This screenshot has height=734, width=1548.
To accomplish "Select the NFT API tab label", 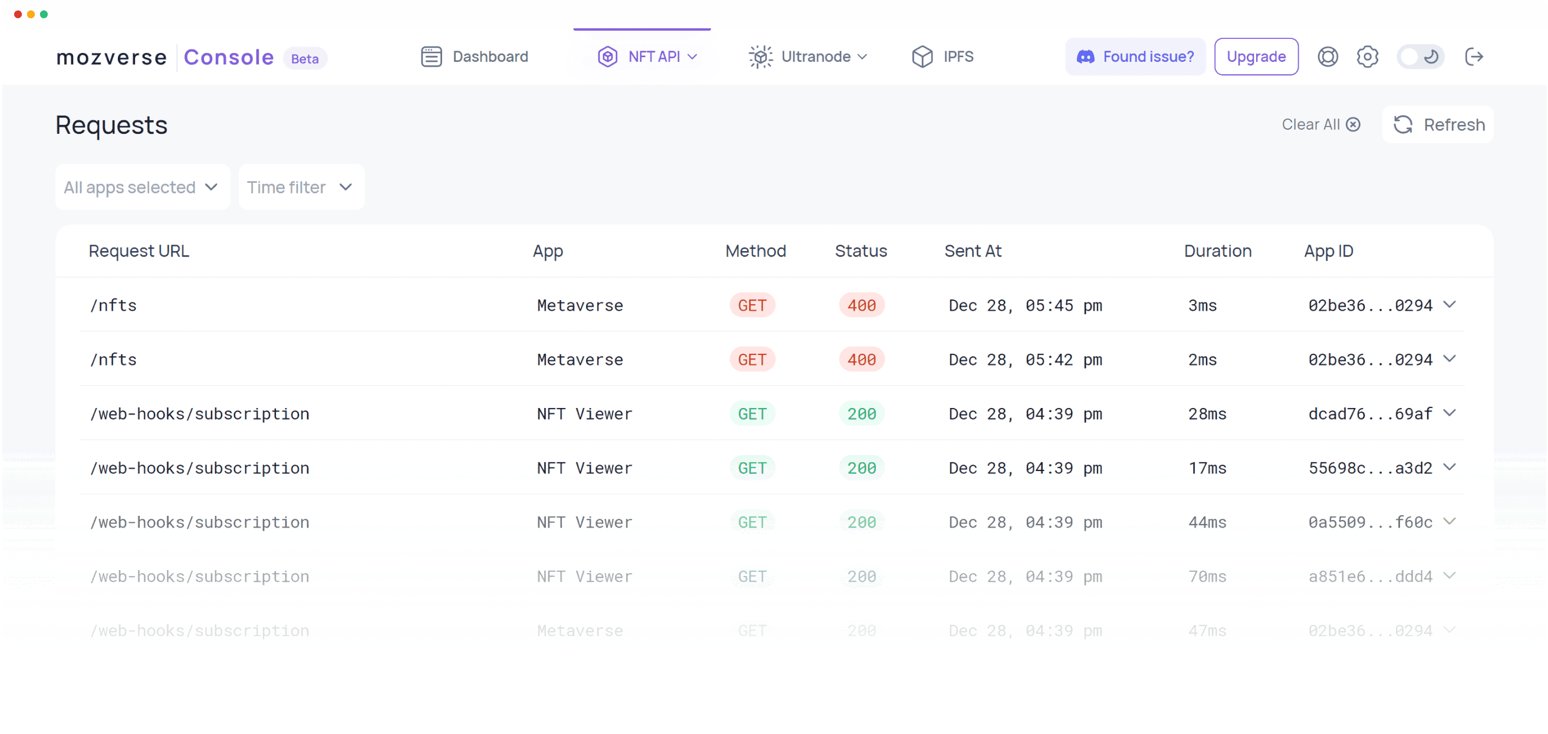I will point(654,57).
